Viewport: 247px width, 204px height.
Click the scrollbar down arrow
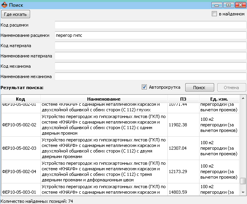pos(243,192)
